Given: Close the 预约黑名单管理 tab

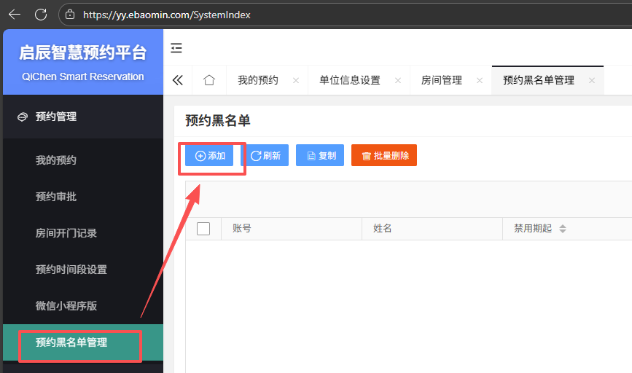Looking at the screenshot, I should coord(591,81).
